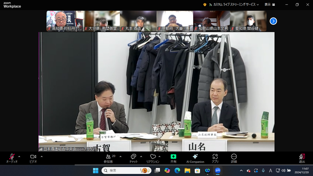Select 高知県 participant video thumbnail
The image size is (313, 176).
pos(65,21)
